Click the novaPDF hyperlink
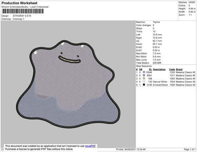197x152 pixels. 92,146
